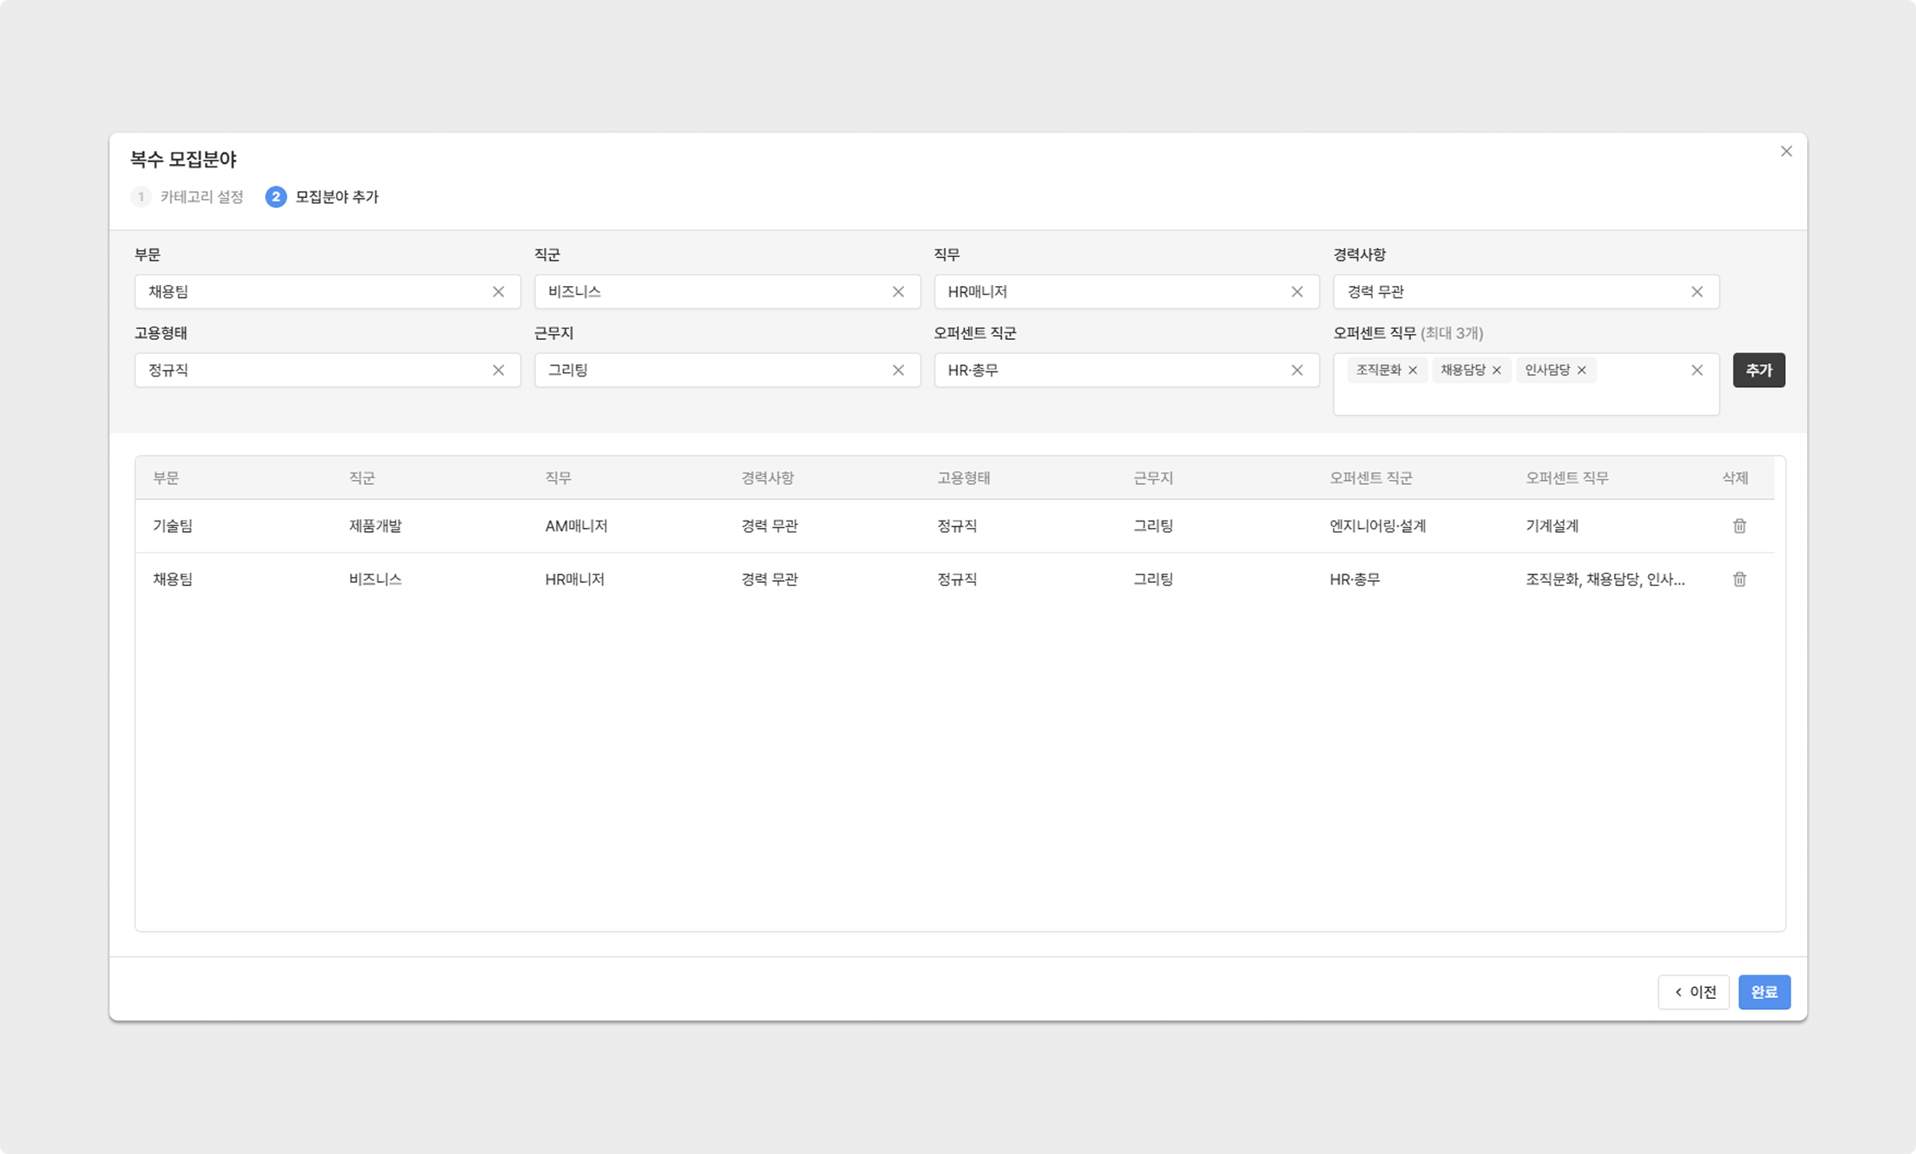Go back with the 이전 button
The height and width of the screenshot is (1154, 1916).
(1693, 992)
